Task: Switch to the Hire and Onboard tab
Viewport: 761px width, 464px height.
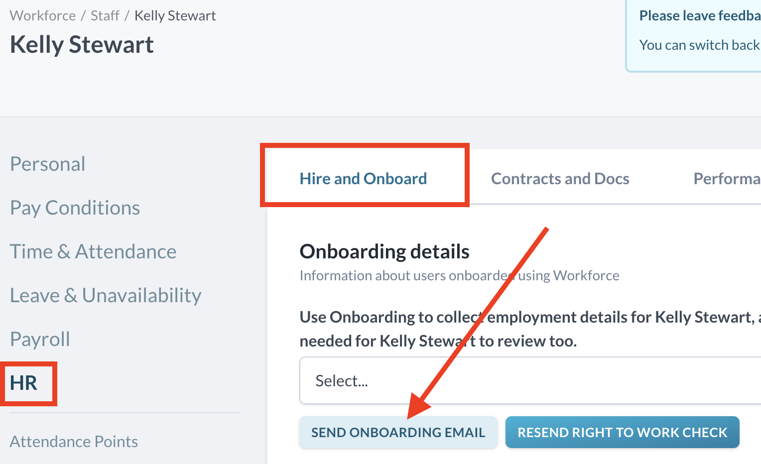Action: 363,178
